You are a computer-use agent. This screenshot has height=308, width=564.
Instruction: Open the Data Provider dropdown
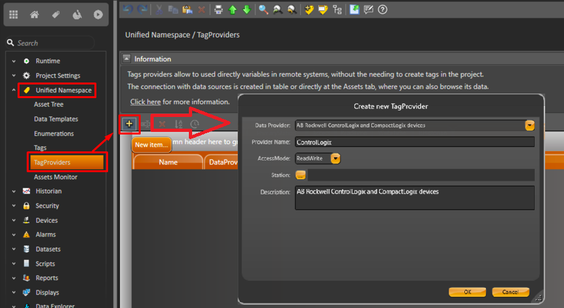529,125
